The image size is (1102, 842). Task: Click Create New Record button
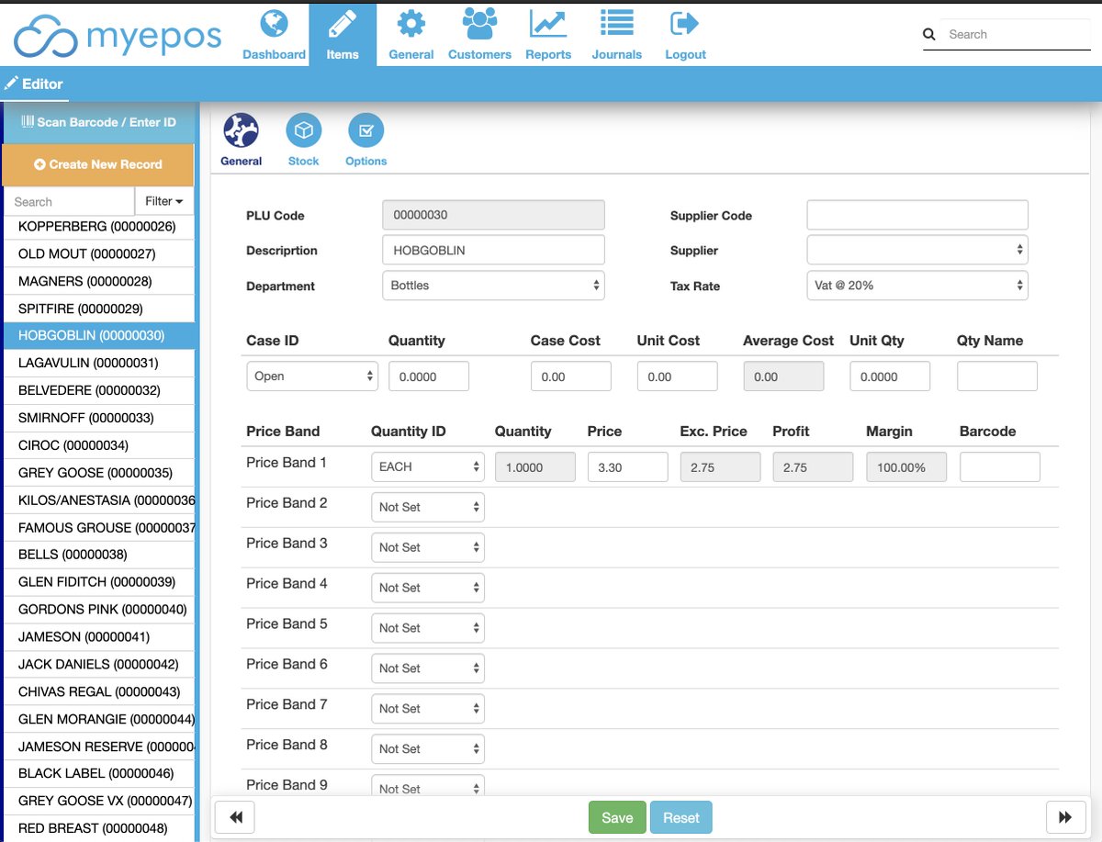pyautogui.click(x=98, y=164)
